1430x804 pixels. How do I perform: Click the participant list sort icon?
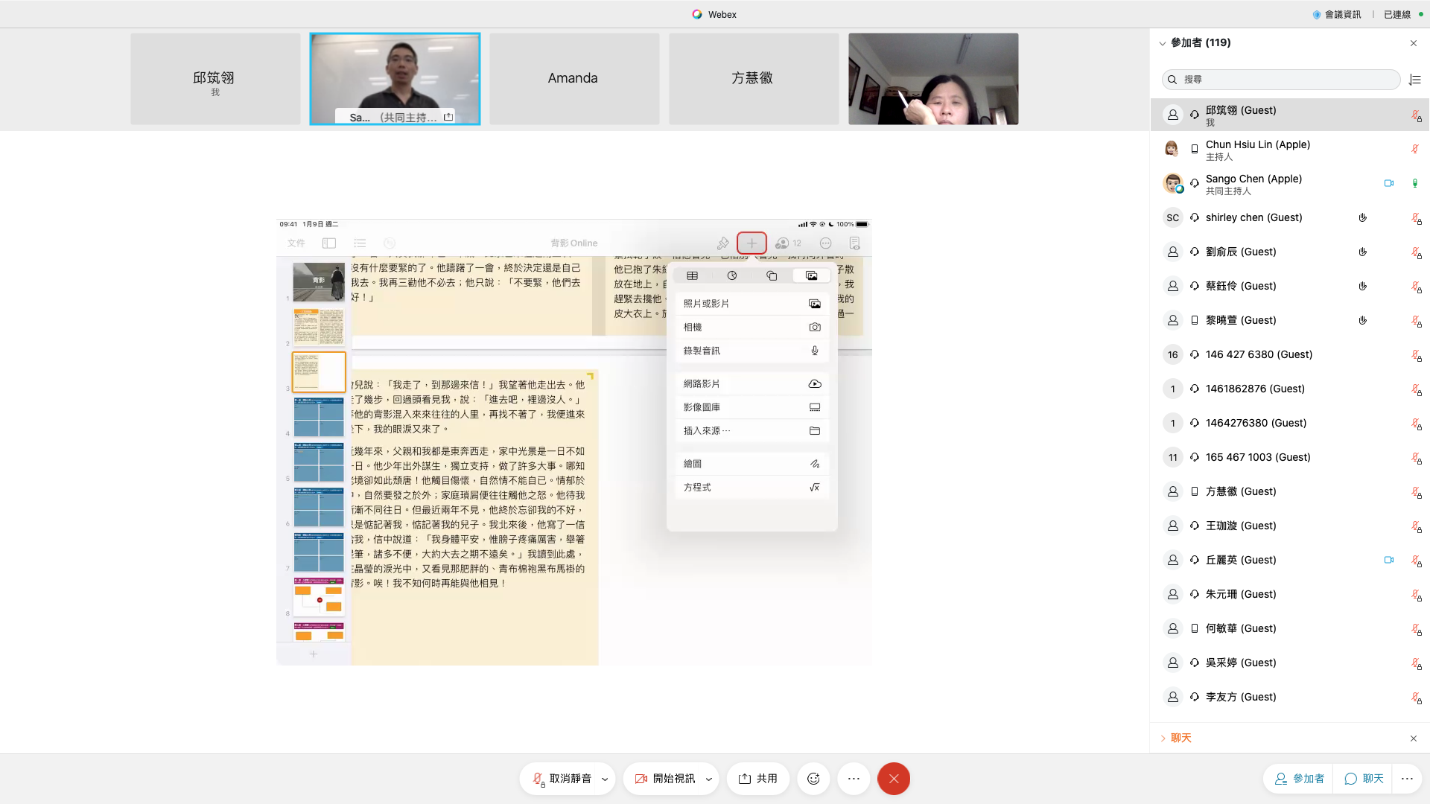pyautogui.click(x=1414, y=80)
